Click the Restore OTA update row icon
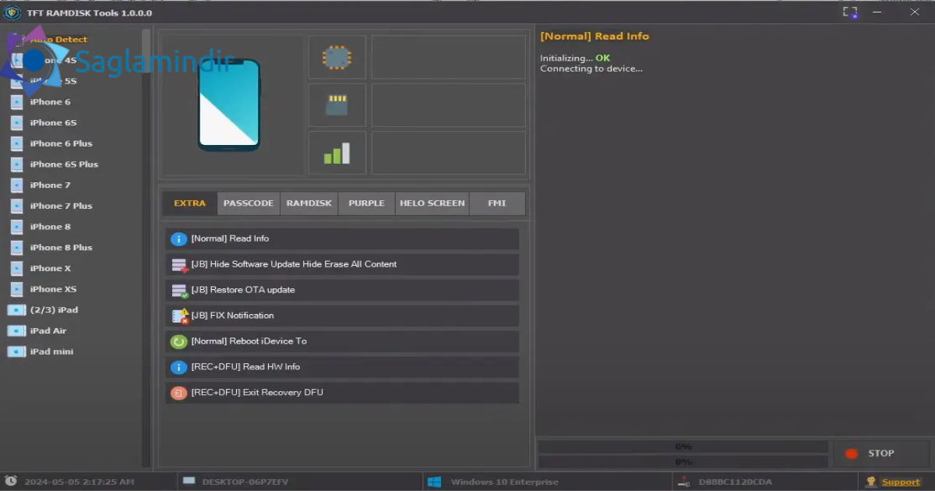 coord(179,291)
